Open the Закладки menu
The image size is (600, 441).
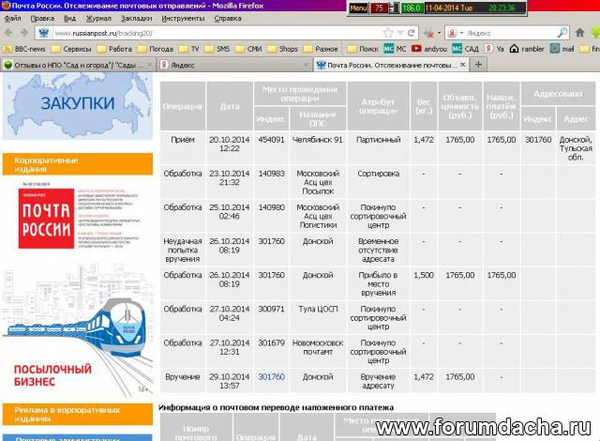pyautogui.click(x=136, y=18)
